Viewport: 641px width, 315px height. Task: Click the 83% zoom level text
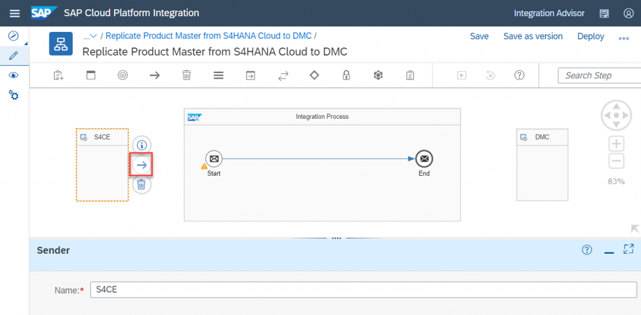[617, 182]
